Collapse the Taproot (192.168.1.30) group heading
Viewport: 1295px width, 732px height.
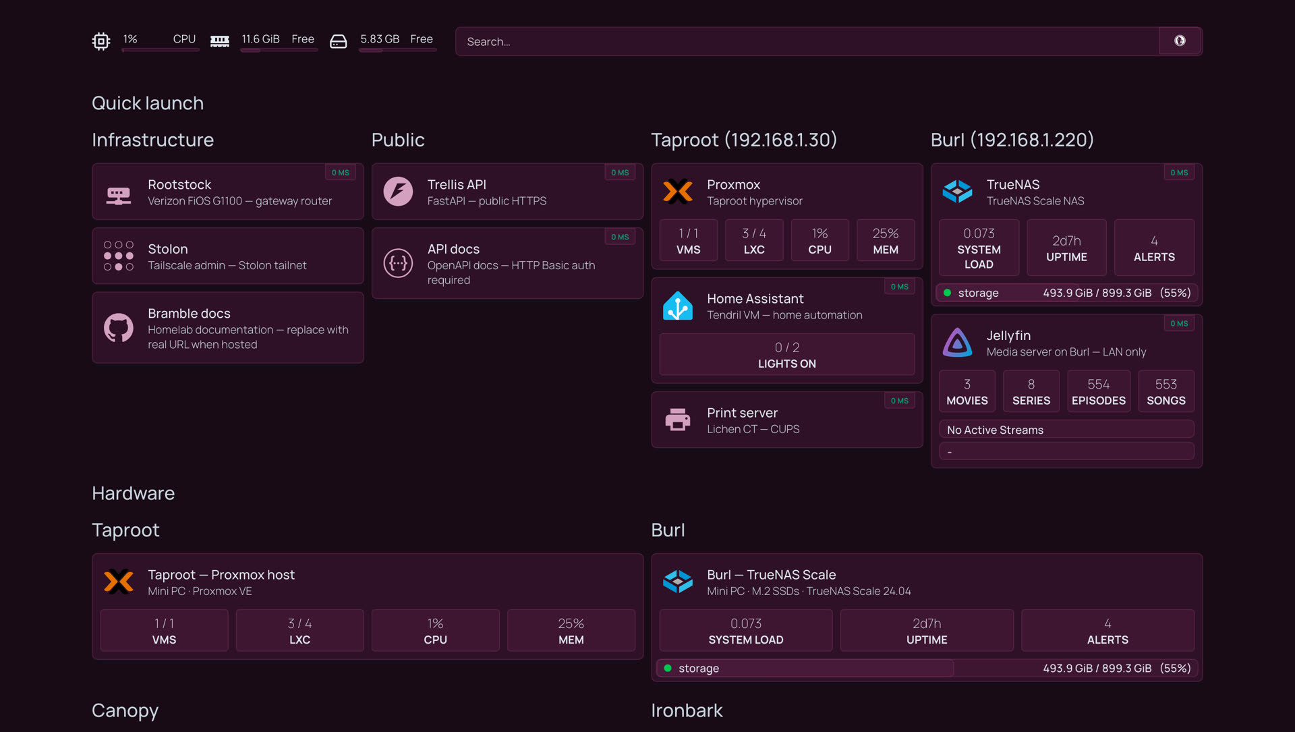point(744,140)
